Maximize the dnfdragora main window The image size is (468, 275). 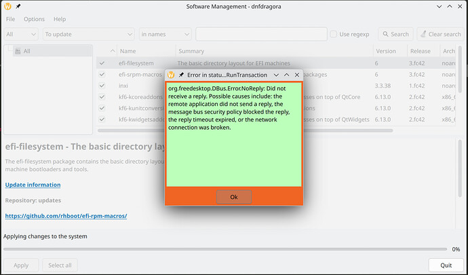tap(450, 6)
